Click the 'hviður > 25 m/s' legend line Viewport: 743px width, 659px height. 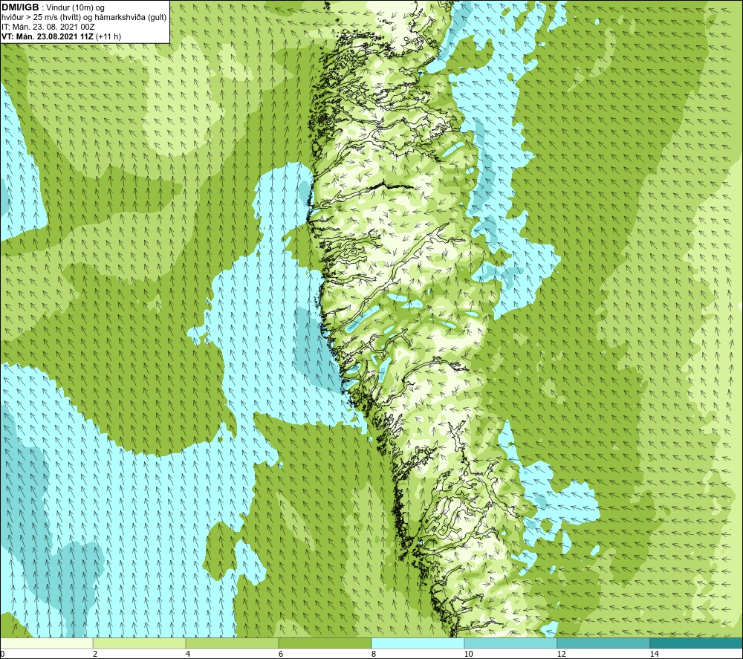pyautogui.click(x=84, y=18)
